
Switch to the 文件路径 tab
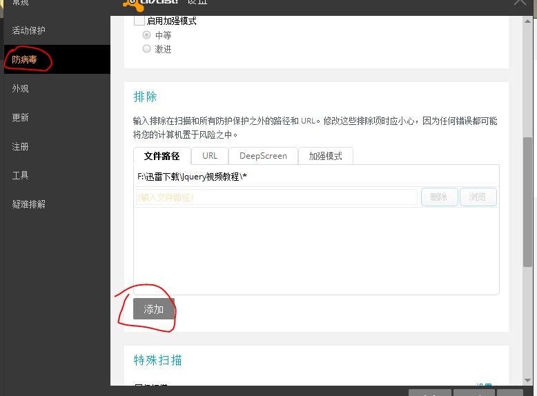162,156
